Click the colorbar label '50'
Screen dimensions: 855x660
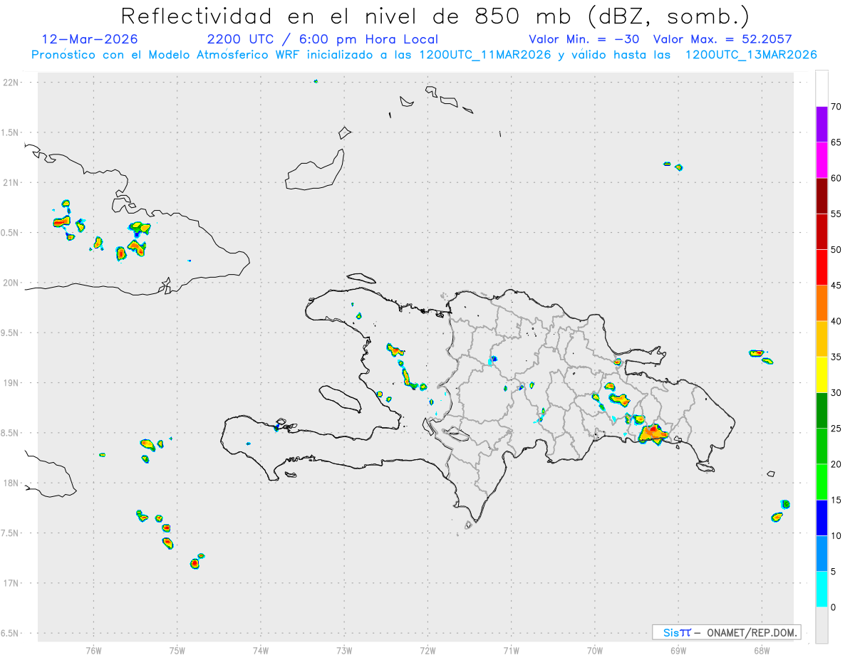tap(836, 250)
